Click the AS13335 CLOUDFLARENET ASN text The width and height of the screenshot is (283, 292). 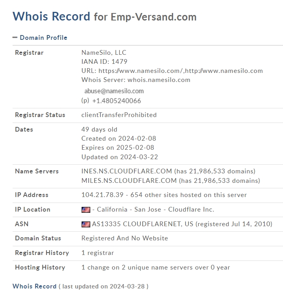coord(143,224)
